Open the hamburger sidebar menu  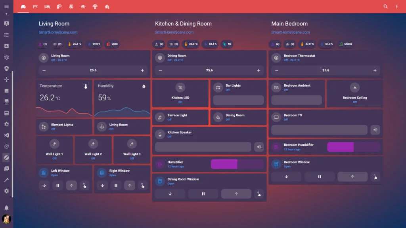click(x=6, y=6)
